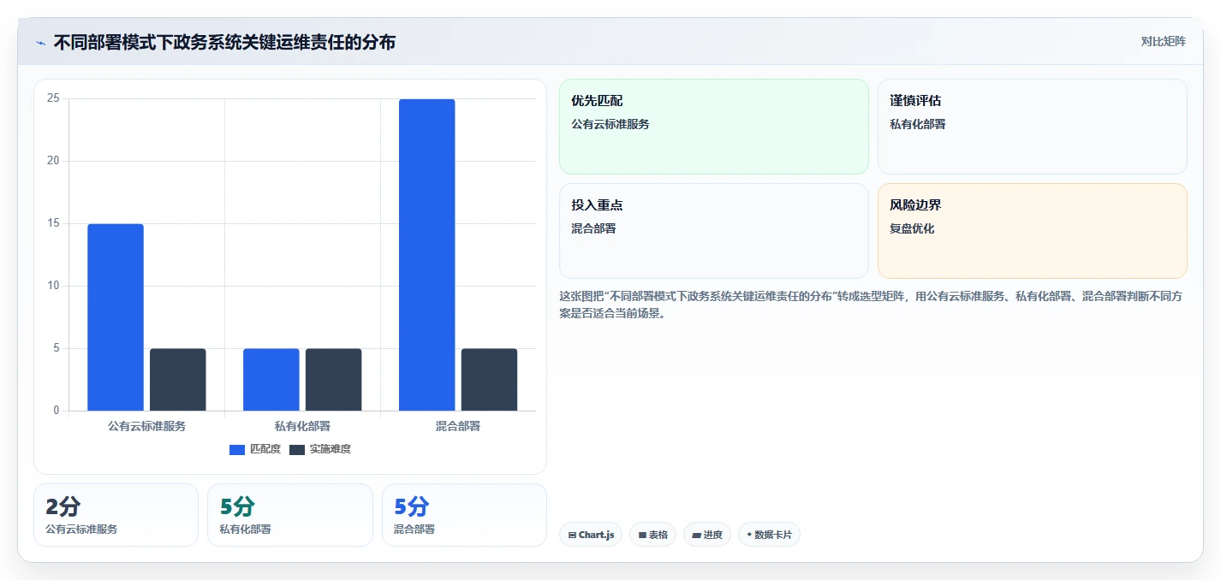Click the 2分 公有云标准服务 score card
The height and width of the screenshot is (580, 1221).
pos(116,515)
